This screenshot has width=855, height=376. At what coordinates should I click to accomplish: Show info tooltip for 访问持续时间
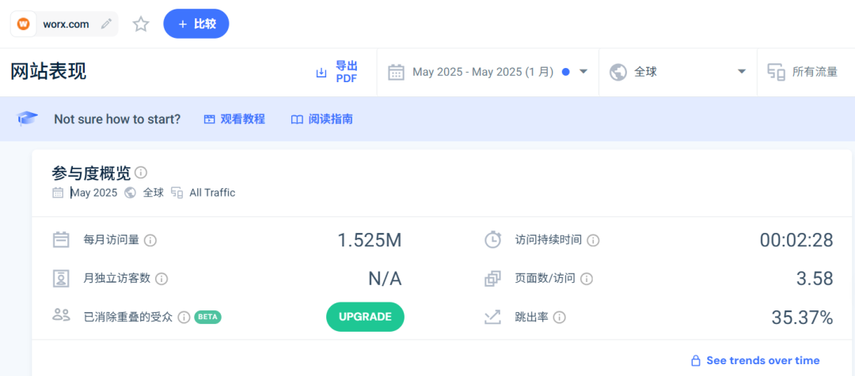(593, 240)
